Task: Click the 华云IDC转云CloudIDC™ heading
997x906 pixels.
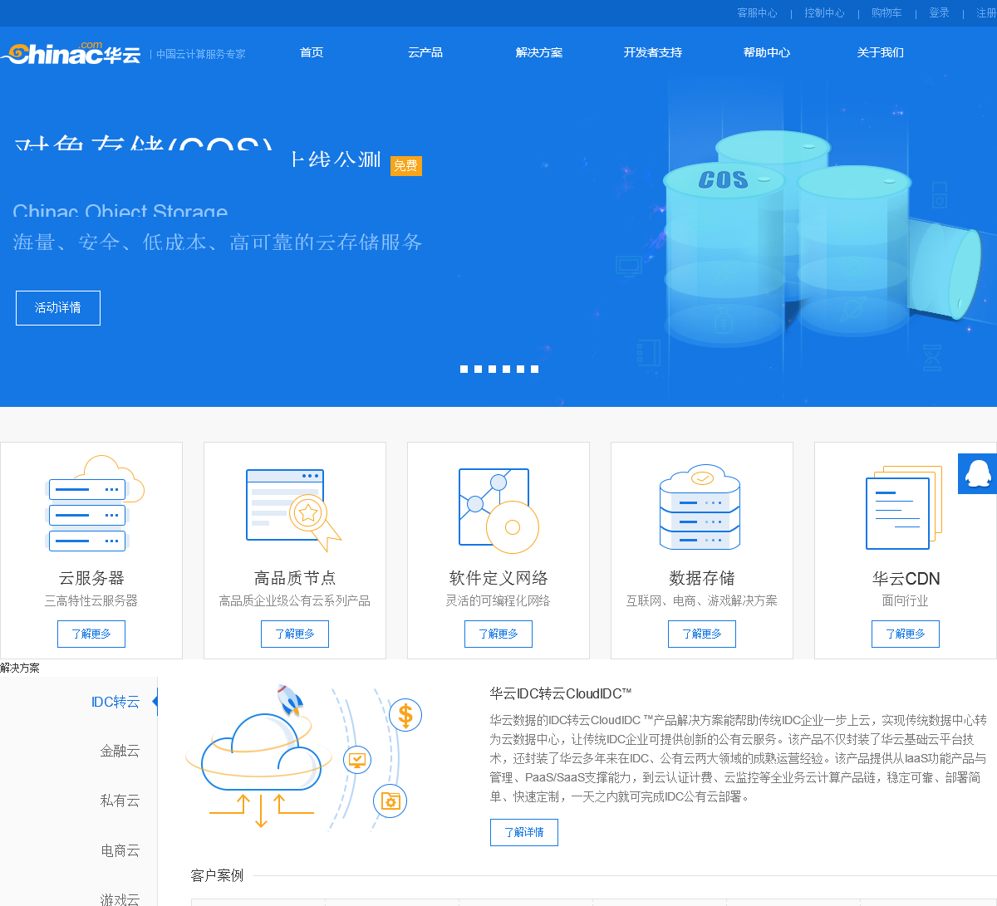Action: pos(561,693)
